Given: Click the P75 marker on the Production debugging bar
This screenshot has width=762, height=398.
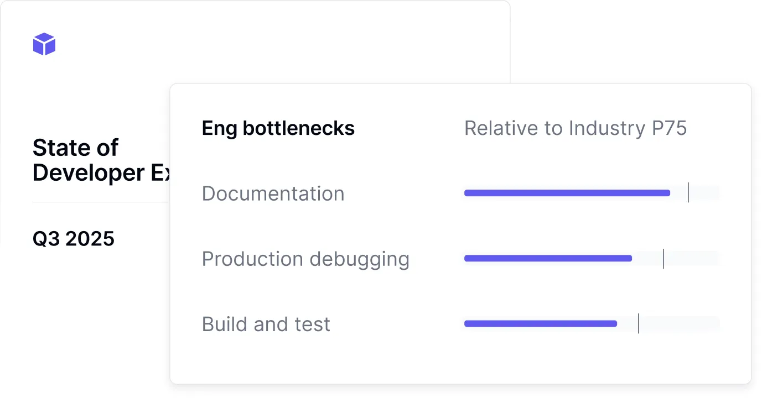Looking at the screenshot, I should pyautogui.click(x=663, y=258).
